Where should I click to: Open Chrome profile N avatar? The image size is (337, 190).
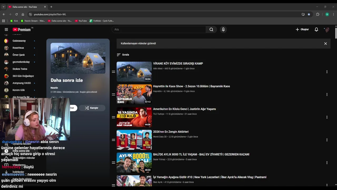point(327,14)
